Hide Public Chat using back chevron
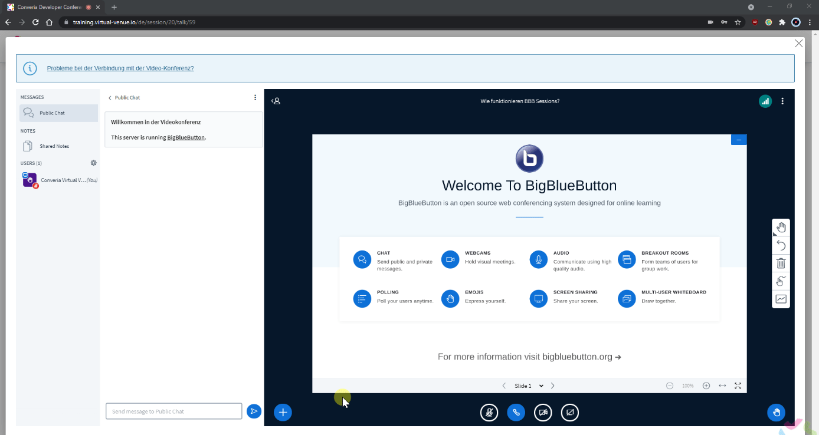 [x=110, y=98]
